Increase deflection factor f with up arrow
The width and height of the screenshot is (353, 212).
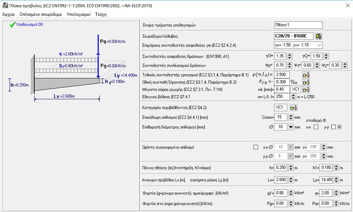293,95
